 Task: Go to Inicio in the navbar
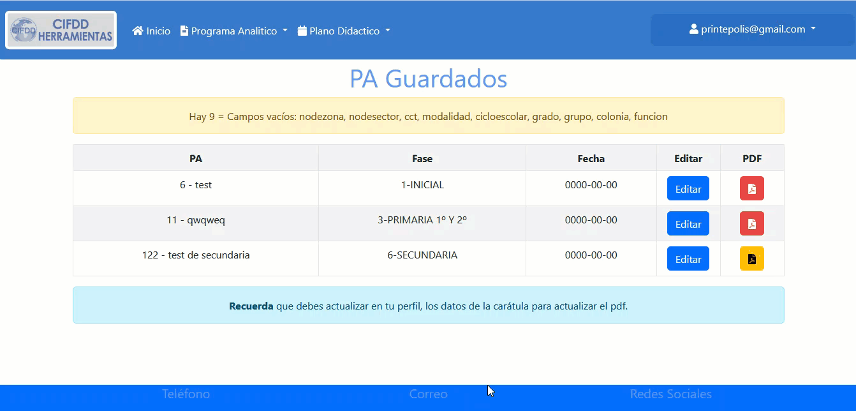point(158,31)
